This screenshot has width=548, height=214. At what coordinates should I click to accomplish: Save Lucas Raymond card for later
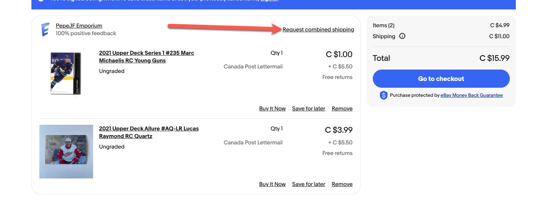(309, 184)
